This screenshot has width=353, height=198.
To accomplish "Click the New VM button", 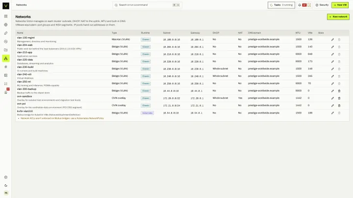I will pyautogui.click(x=340, y=5).
